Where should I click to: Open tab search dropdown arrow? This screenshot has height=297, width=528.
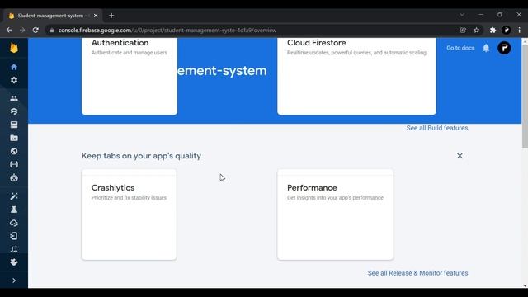pos(462,15)
